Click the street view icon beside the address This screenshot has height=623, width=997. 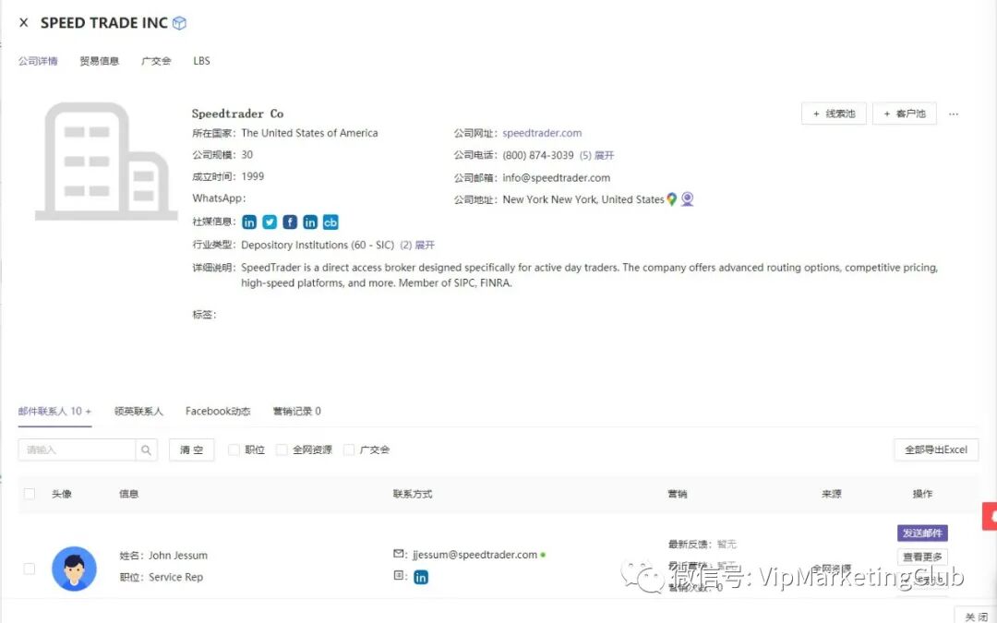(x=687, y=198)
